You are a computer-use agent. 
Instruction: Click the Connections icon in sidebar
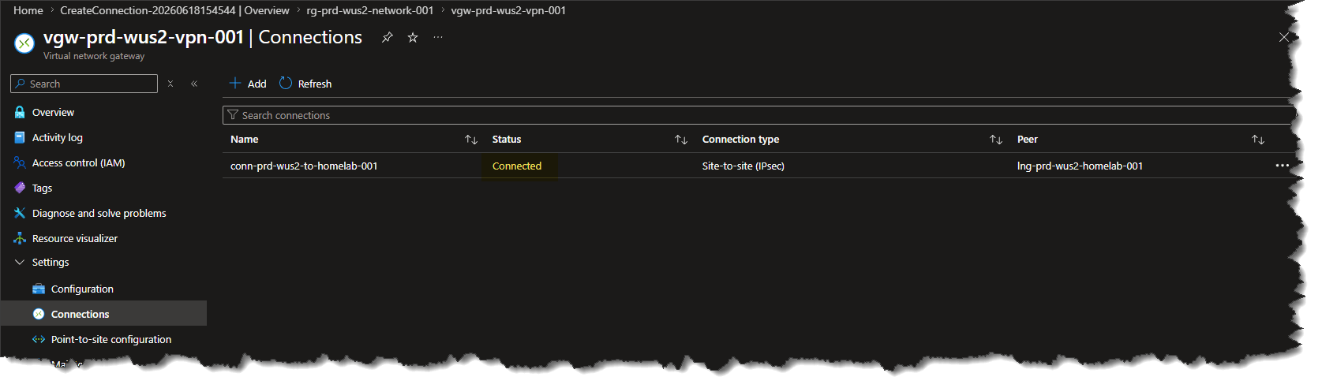click(39, 314)
